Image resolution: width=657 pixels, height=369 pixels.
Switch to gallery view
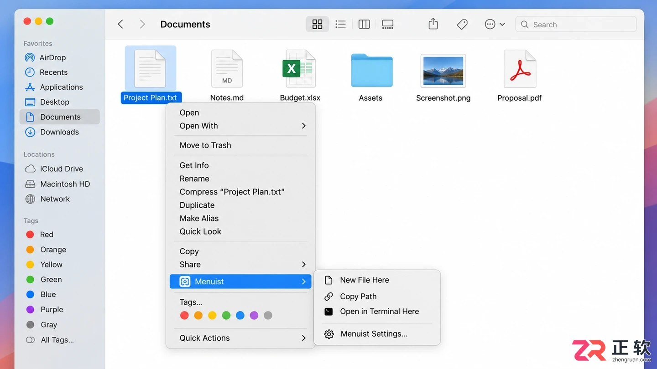tap(388, 24)
